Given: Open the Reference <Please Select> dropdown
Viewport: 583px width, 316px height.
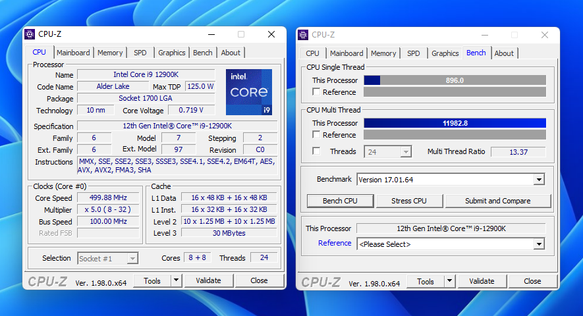Looking at the screenshot, I should (539, 244).
